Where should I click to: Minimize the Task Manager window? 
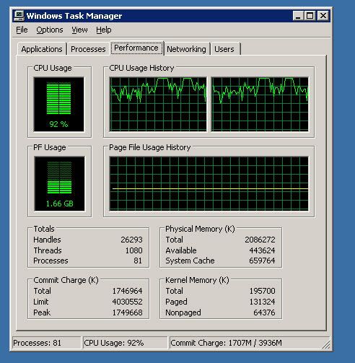298,16
